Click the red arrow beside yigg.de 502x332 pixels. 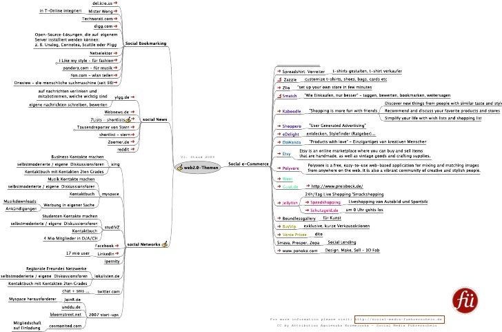[x=132, y=97]
